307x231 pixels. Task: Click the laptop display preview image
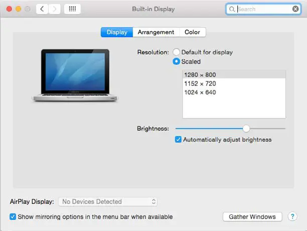[75, 75]
